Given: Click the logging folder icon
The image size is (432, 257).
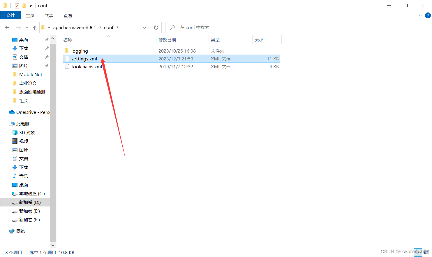Looking at the screenshot, I should point(67,51).
